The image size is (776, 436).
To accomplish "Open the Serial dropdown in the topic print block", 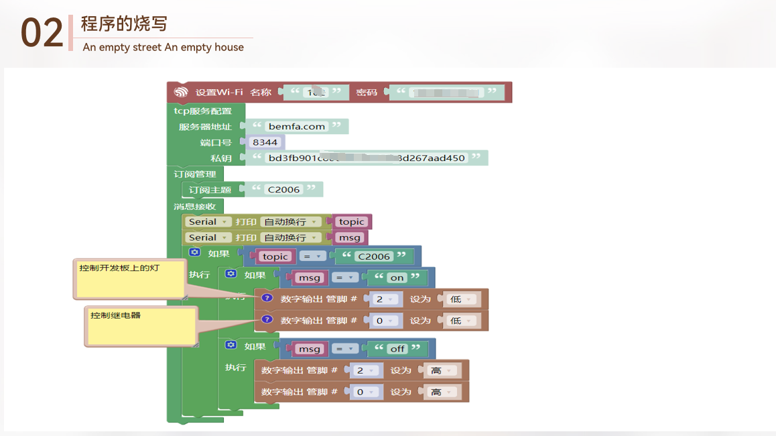I will click(209, 222).
